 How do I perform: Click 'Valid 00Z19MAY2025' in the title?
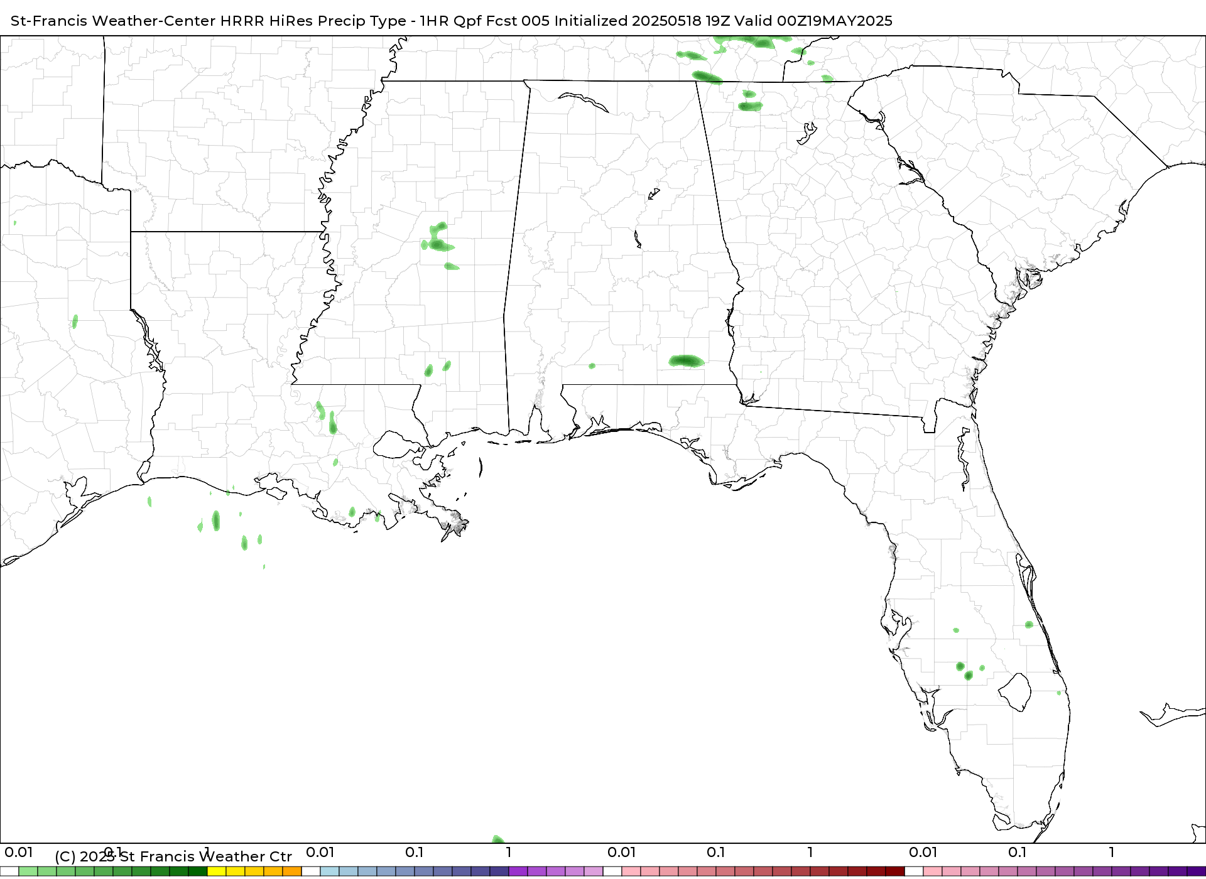pos(813,21)
